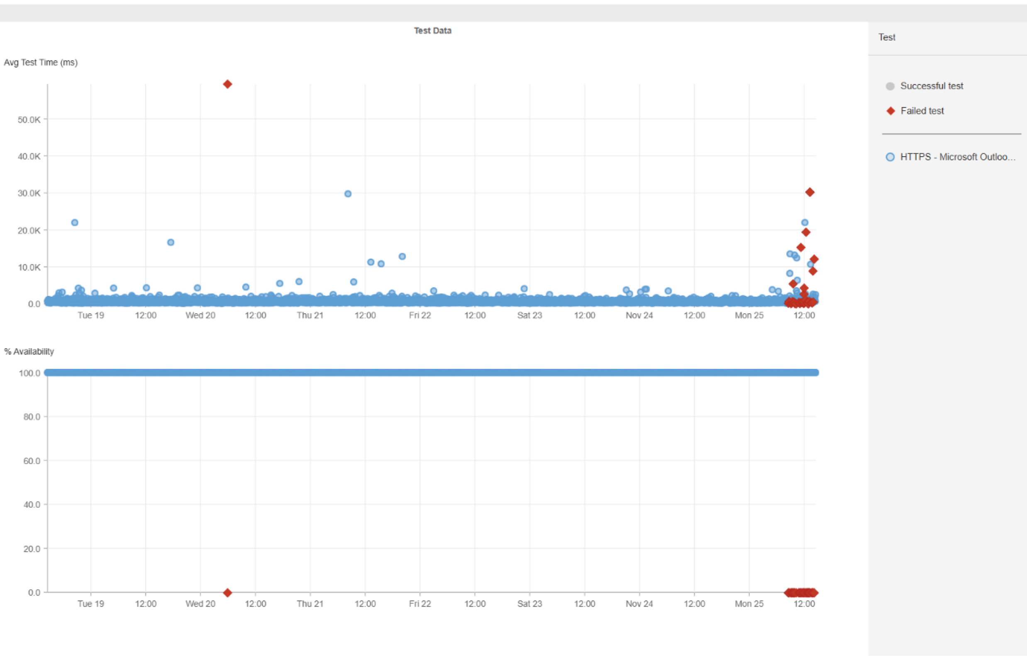Click the failed test diamond near 30.0K
Viewport: 1027px width, 656px height.
810,192
